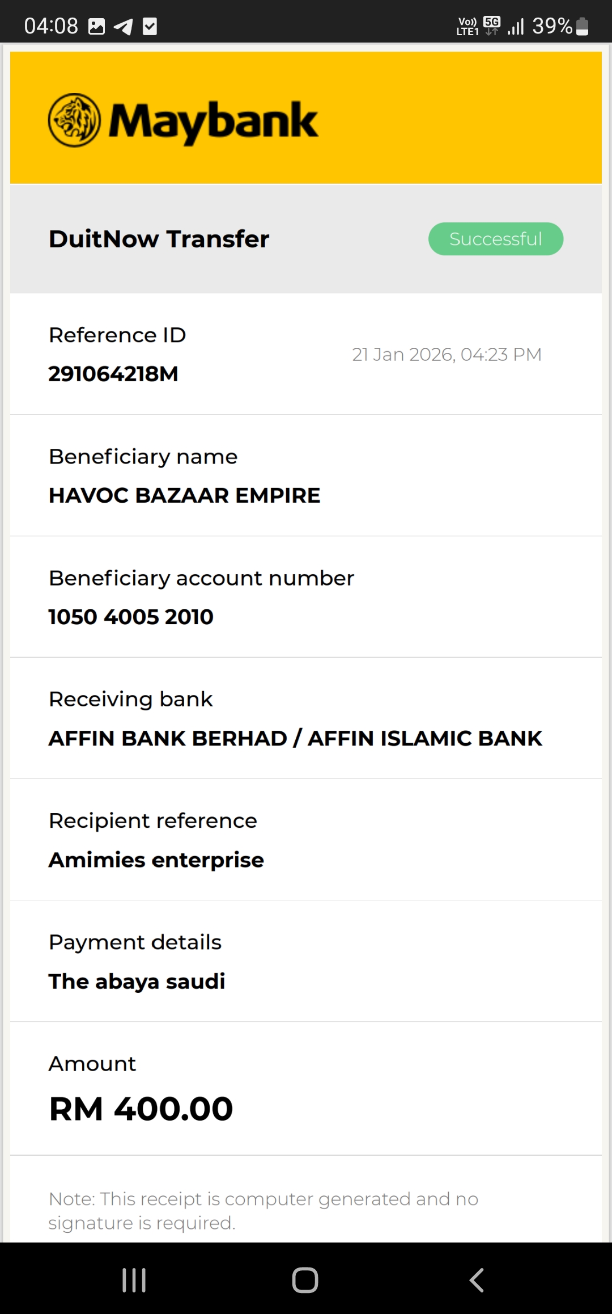
Task: Tap the status bar clock 04:08
Action: point(51,26)
